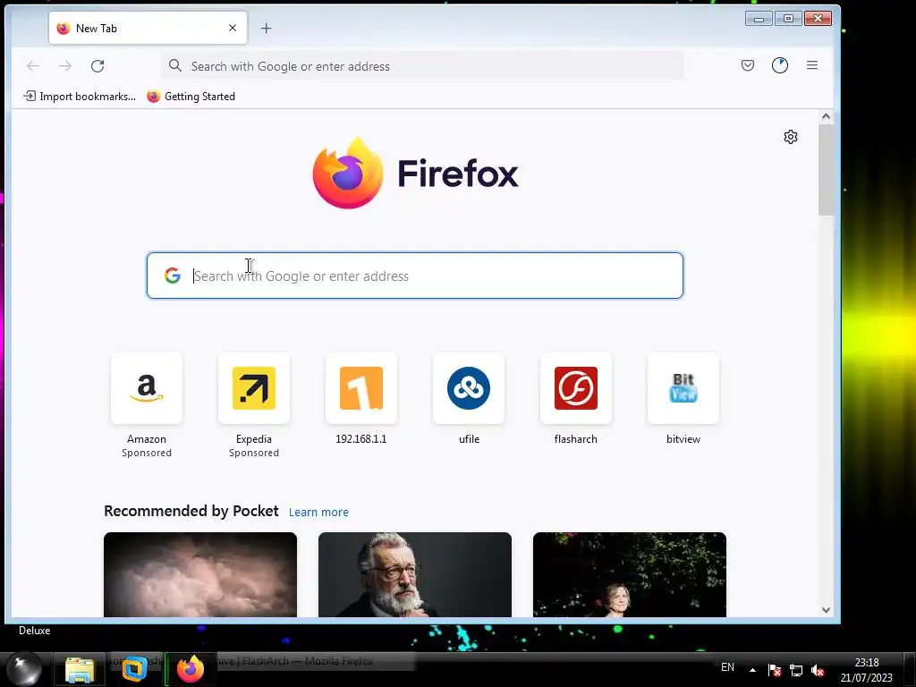Show hidden tray icons arrow
The width and height of the screenshot is (916, 687).
[x=752, y=670]
